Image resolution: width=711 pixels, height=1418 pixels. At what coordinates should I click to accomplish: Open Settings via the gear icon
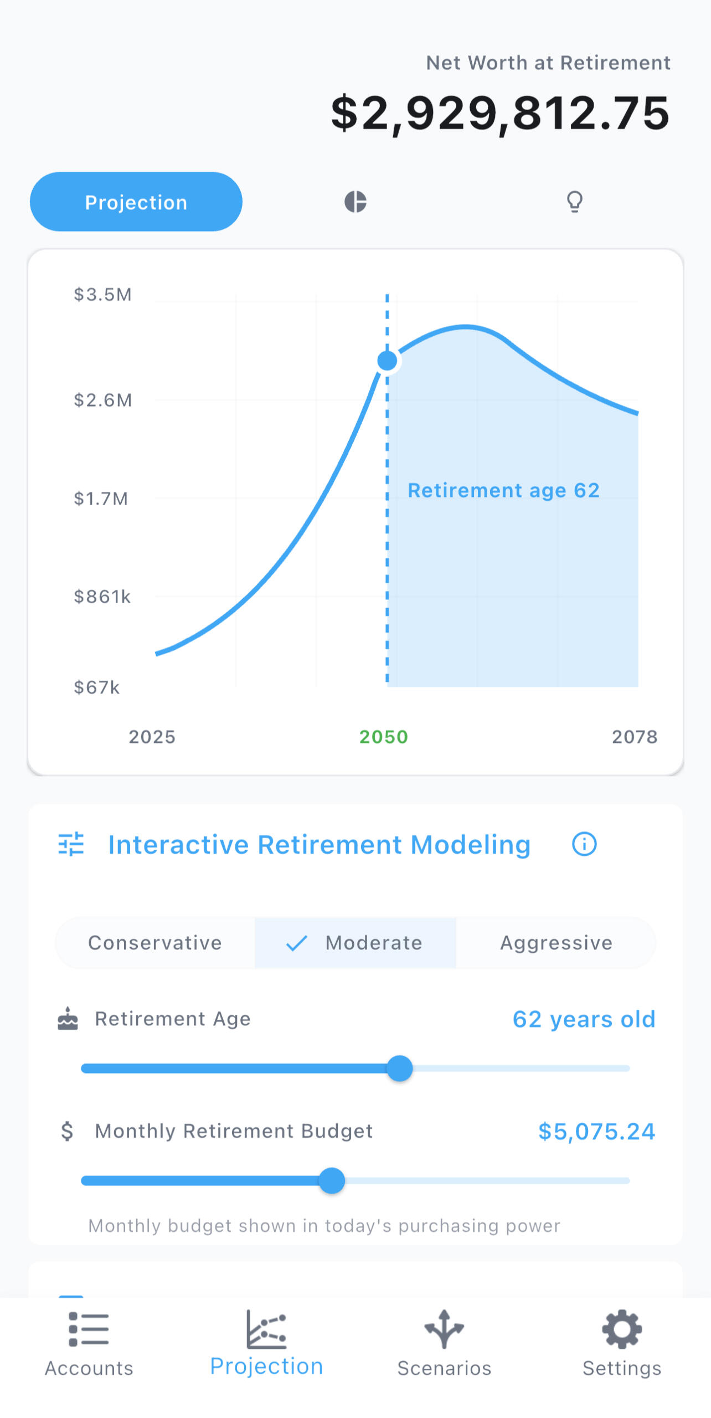[622, 1328]
